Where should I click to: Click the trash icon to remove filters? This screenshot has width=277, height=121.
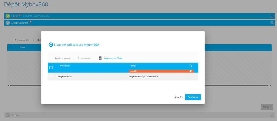100,58
